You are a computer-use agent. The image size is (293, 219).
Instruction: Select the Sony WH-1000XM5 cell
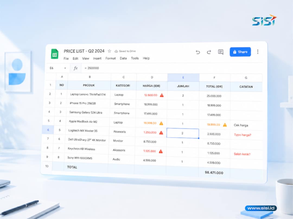pyautogui.click(x=85, y=158)
